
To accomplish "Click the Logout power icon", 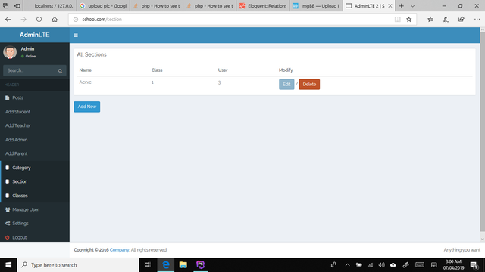I will point(8,237).
